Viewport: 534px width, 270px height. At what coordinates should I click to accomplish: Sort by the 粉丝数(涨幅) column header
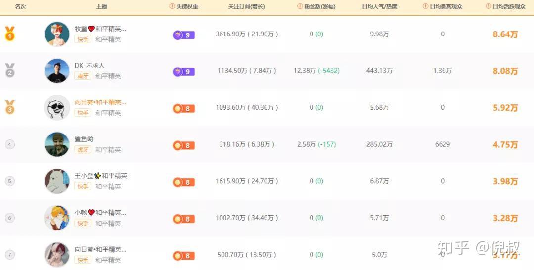[x=320, y=7]
